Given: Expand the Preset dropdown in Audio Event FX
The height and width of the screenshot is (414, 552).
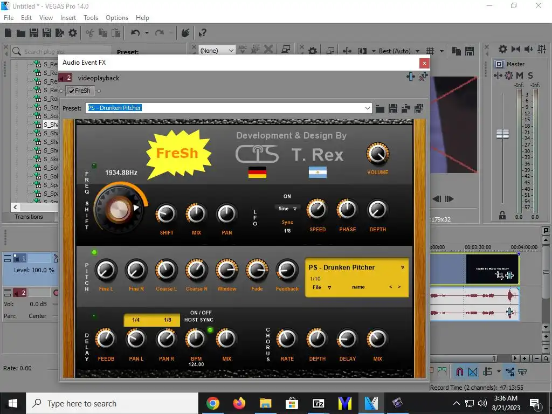Looking at the screenshot, I should 368,108.
